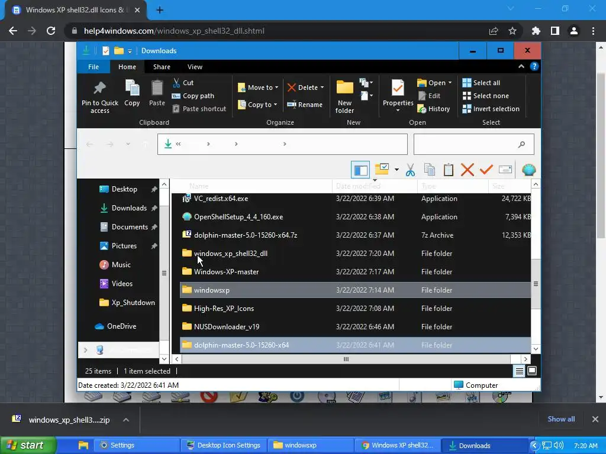Click the Windows XP start button

coord(28,445)
